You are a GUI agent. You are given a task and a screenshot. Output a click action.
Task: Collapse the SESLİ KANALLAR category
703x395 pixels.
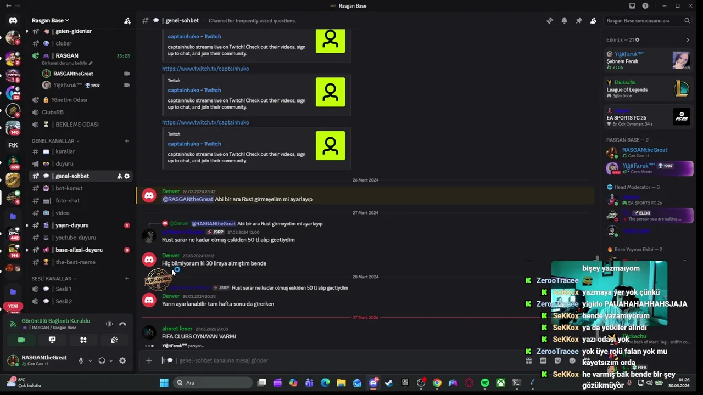pyautogui.click(x=54, y=279)
